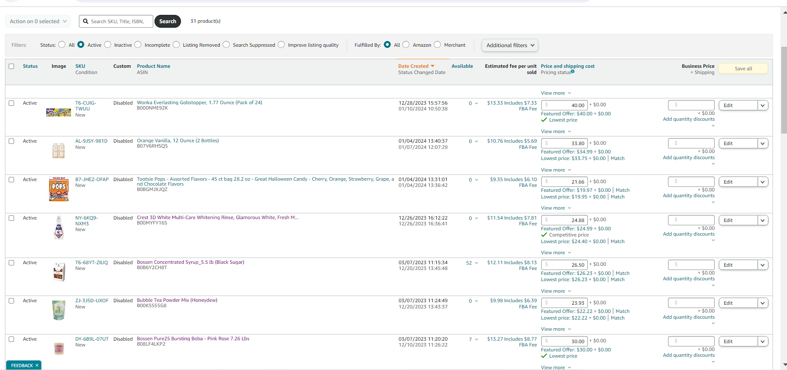
Task: Open the Edit dropdown arrow for Wonka Gobstopper
Action: tap(763, 105)
